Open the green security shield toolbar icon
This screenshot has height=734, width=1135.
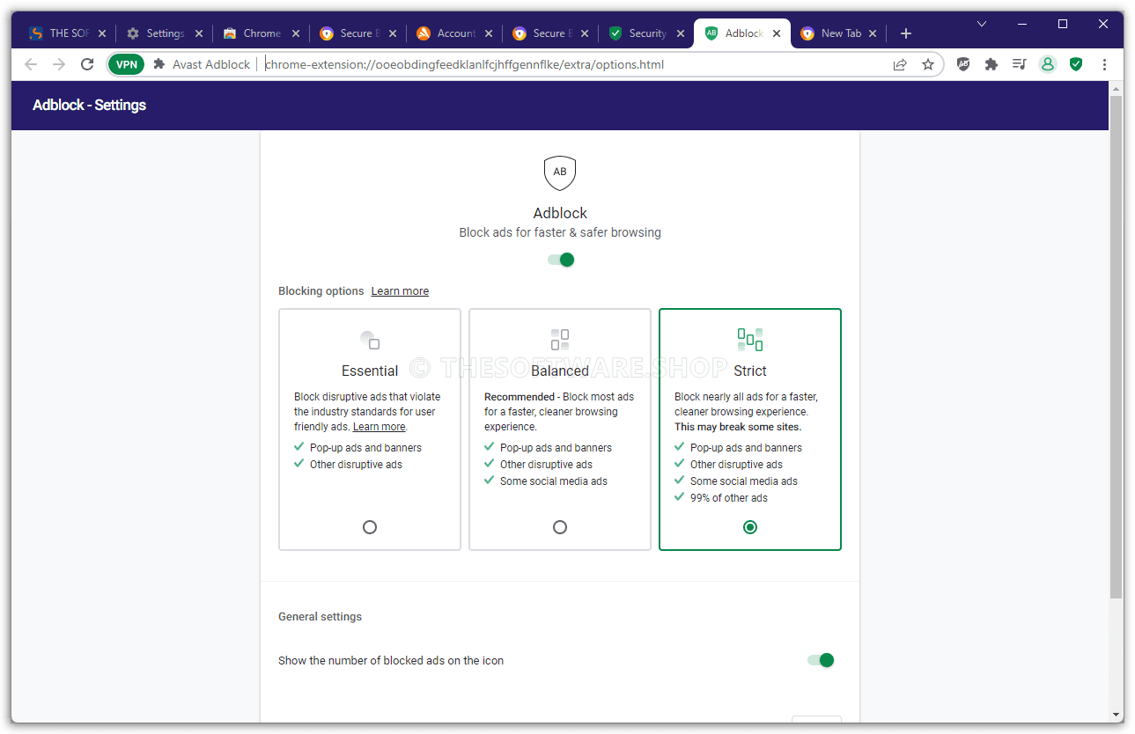click(x=1076, y=64)
